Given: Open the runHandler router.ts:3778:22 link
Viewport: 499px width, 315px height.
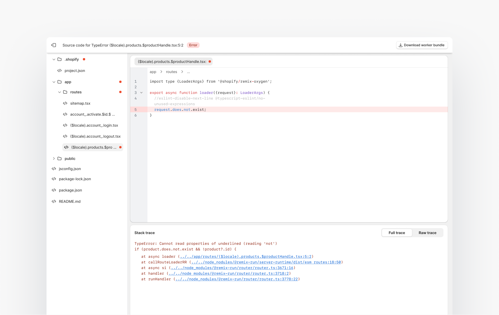Looking at the screenshot, I should [237, 279].
